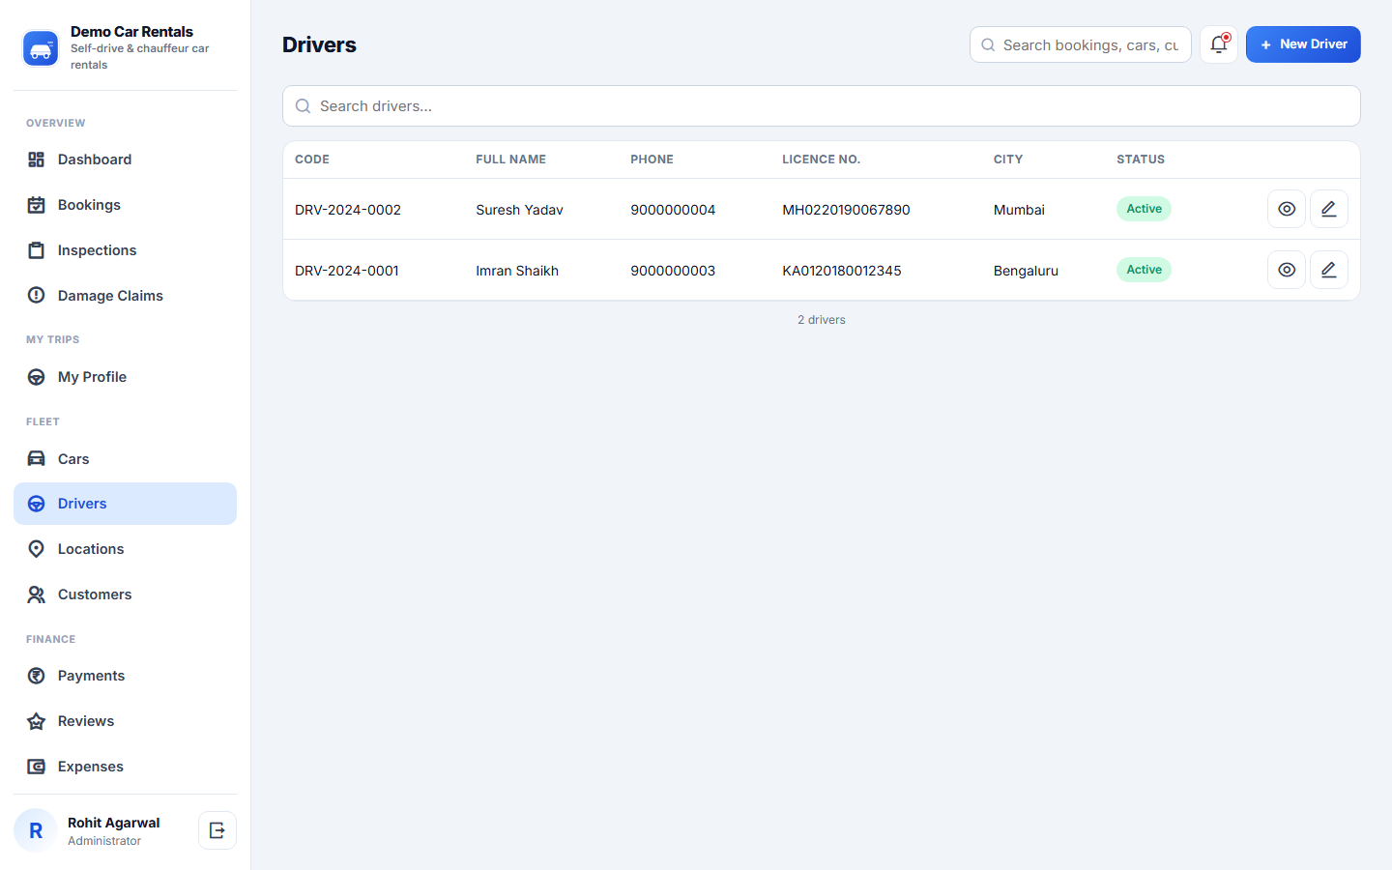Click the LICENCE NO. column header
Viewport: 1392px width, 870px height.
point(821,159)
